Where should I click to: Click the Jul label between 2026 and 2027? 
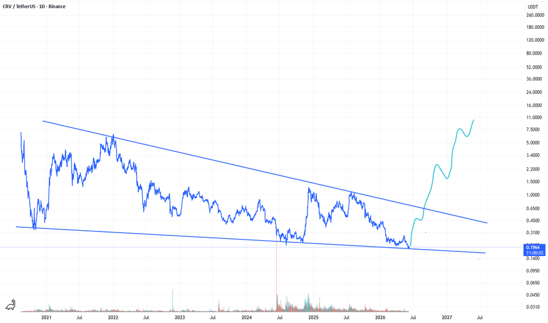413,317
